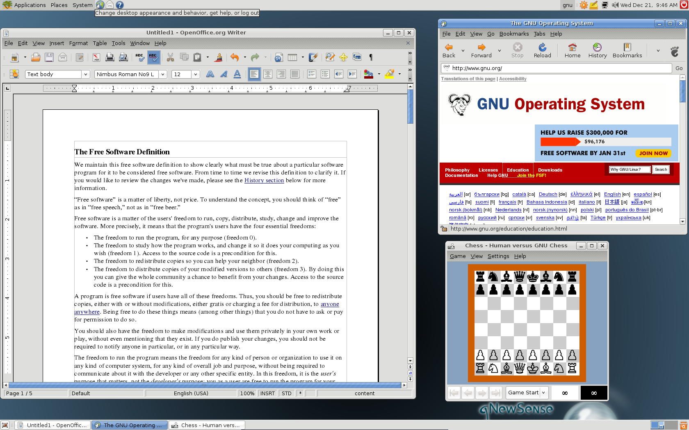Center the paragraph in Writer

tap(268, 74)
